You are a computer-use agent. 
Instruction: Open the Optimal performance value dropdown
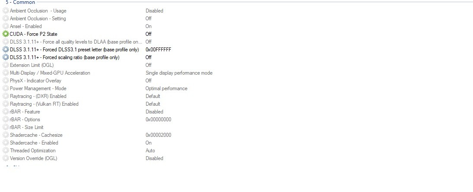click(x=166, y=88)
